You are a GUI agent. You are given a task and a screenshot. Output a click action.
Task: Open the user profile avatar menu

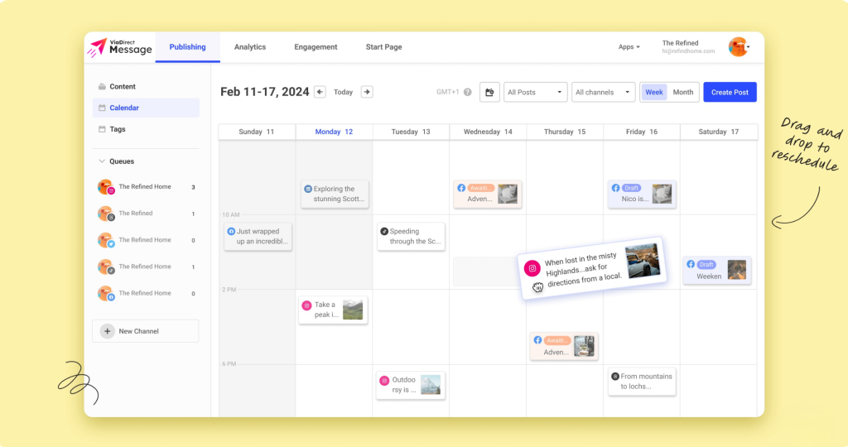pos(739,47)
